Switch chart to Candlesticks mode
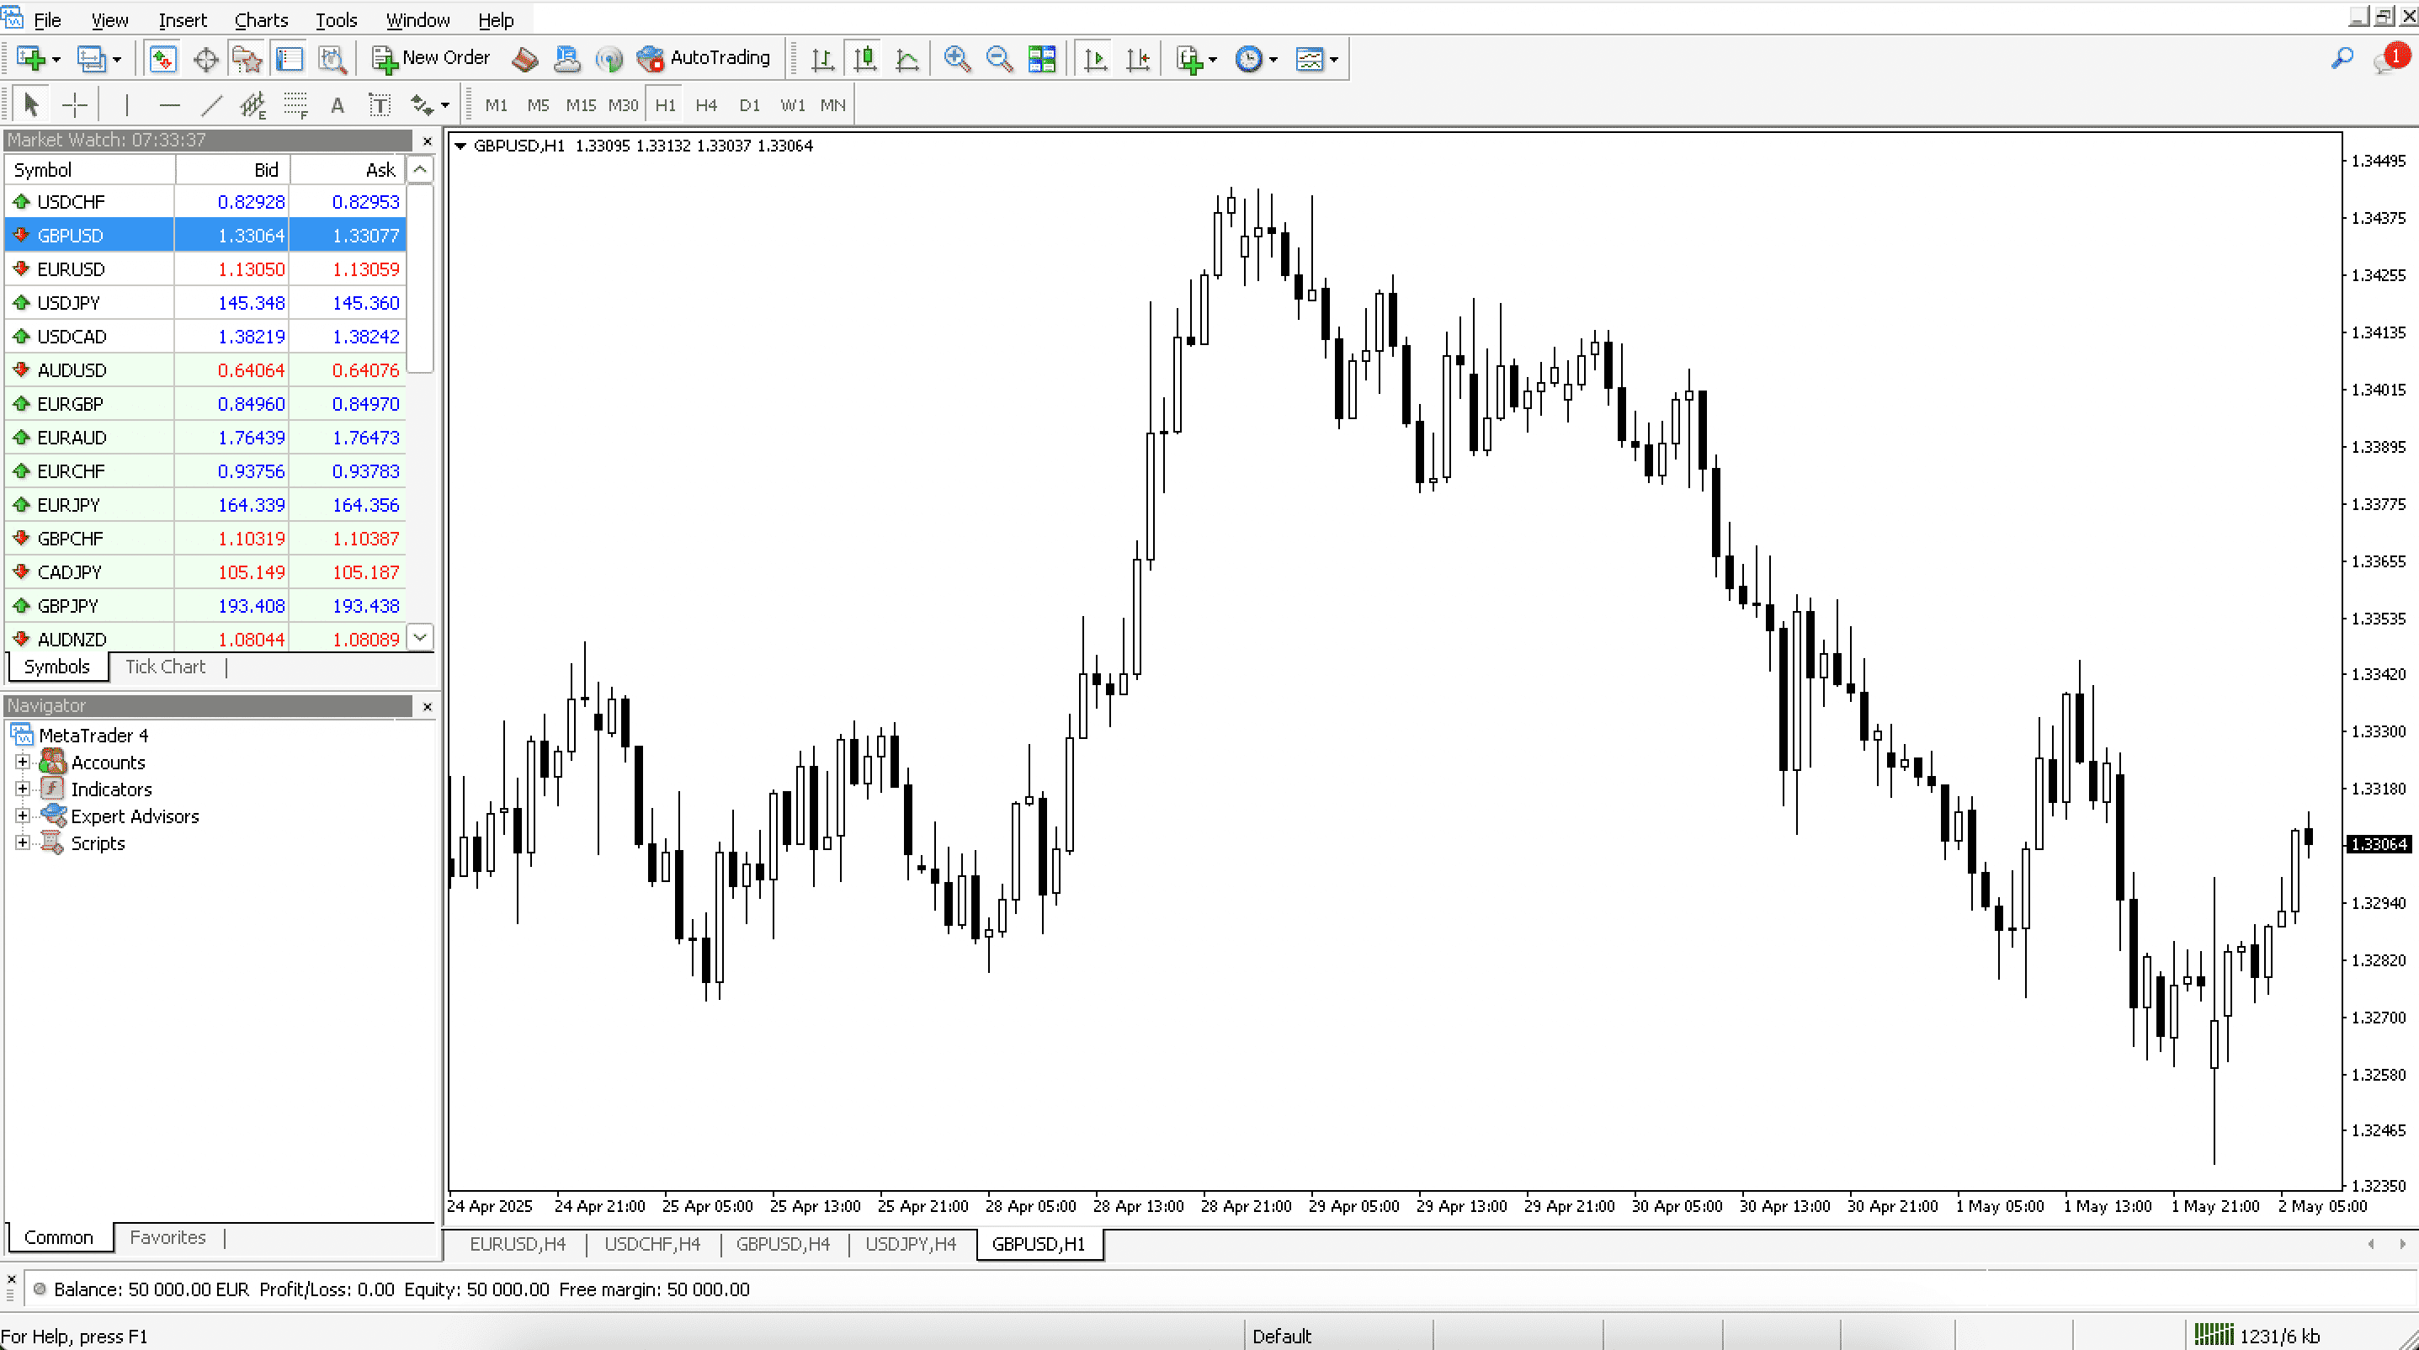The height and width of the screenshot is (1350, 2419). (x=865, y=59)
